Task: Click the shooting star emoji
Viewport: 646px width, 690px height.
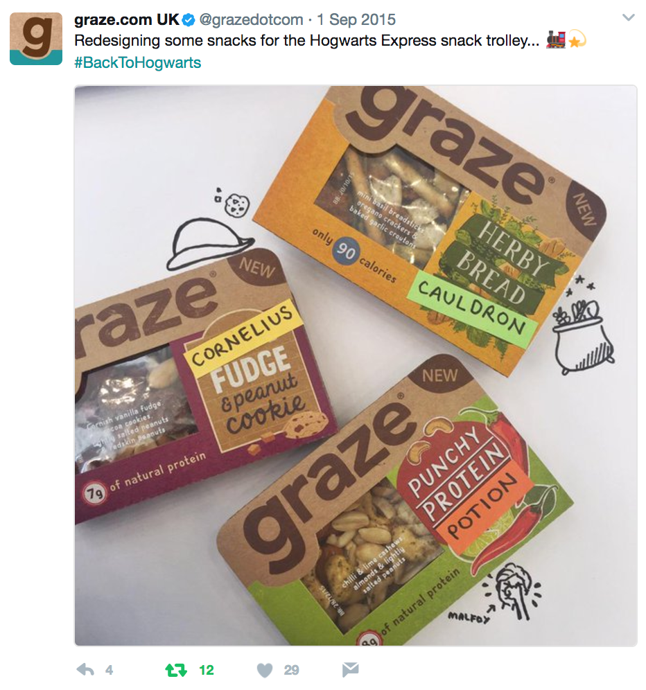Action: tap(577, 39)
